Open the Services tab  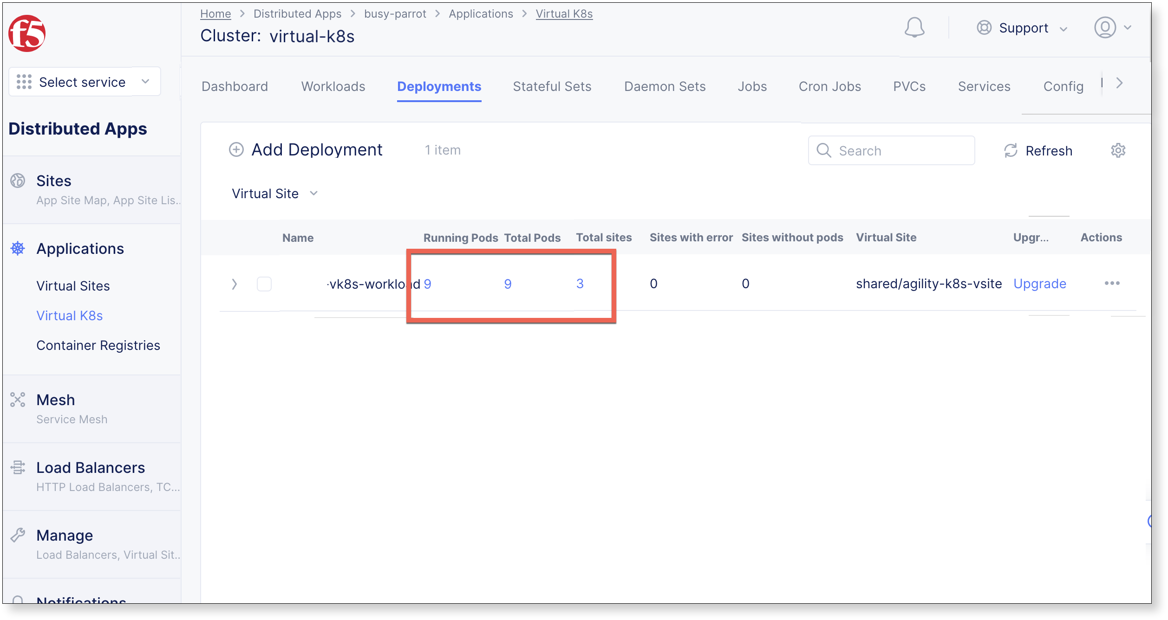[984, 86]
